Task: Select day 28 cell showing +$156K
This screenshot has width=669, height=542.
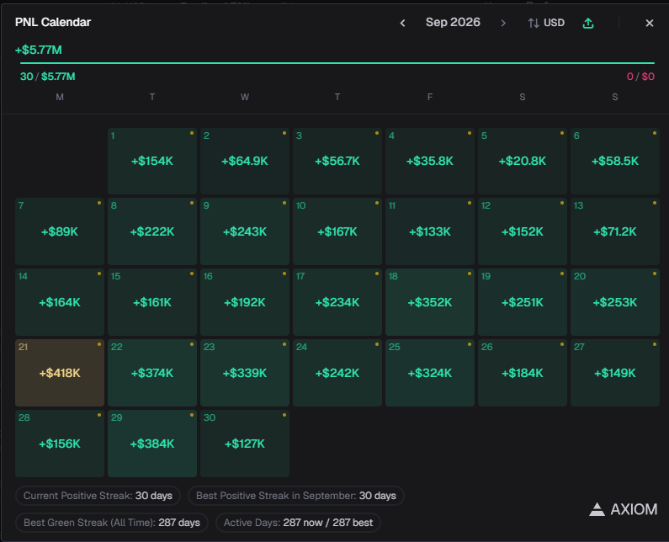Action: click(x=60, y=444)
